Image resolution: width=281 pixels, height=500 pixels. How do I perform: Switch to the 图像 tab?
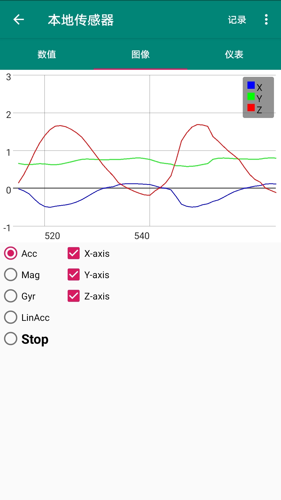(140, 54)
